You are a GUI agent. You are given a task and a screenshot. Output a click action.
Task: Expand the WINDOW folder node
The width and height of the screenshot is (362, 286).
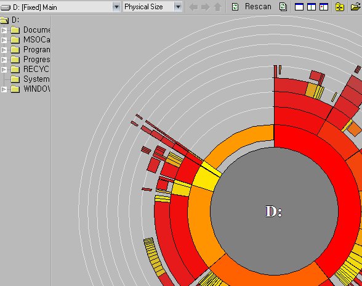[x=4, y=89]
